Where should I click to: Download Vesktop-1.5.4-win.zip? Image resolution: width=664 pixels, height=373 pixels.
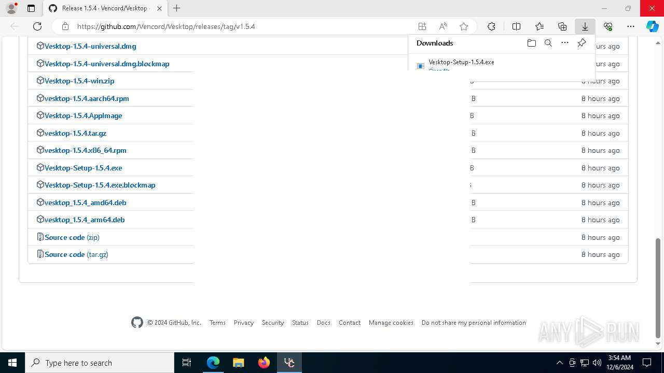coord(79,81)
